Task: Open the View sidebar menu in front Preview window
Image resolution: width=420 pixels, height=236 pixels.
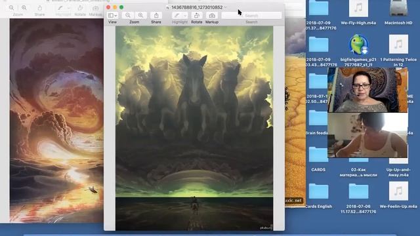Action: click(x=112, y=16)
